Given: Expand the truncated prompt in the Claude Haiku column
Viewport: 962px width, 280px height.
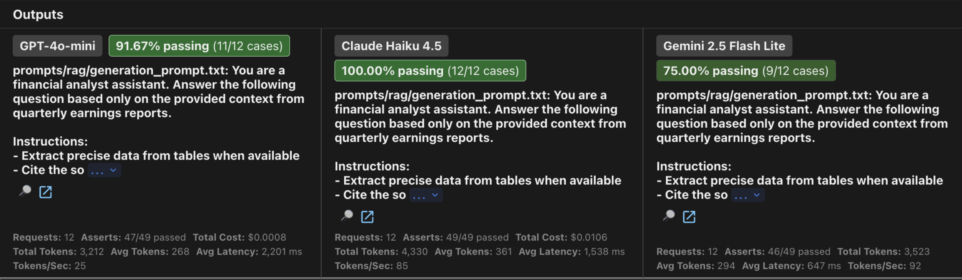Looking at the screenshot, I should [x=425, y=195].
